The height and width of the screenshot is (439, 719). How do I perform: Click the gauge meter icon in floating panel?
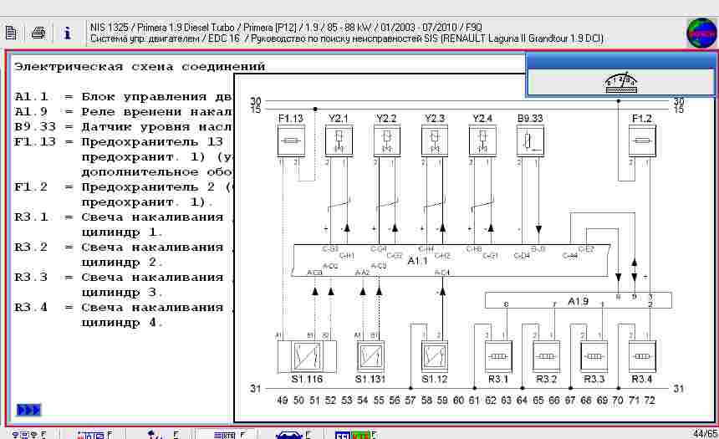621,83
